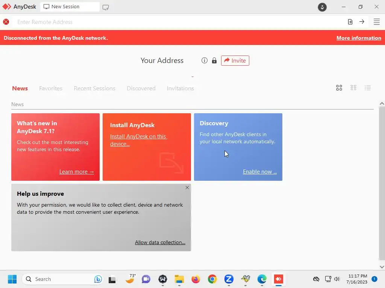The height and width of the screenshot is (288, 385).
Task: Open the blue Z app in taskbar
Action: point(229,279)
